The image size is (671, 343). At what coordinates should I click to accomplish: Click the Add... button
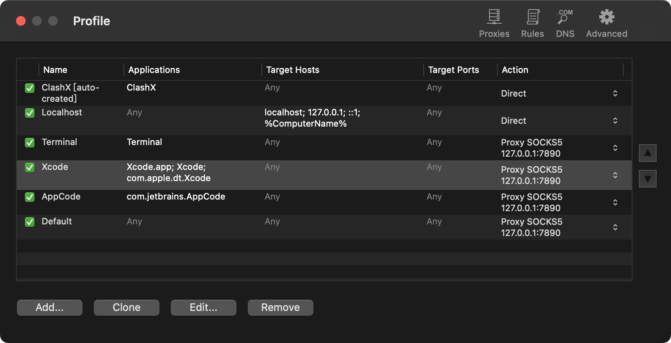[x=50, y=307]
